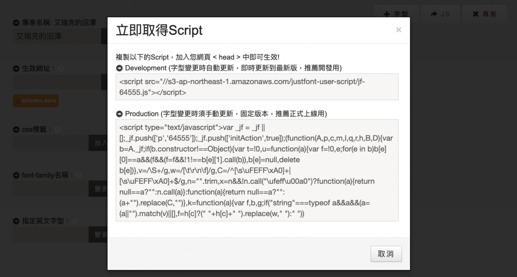Click the 取消 cancel button
The image size is (517, 277).
coord(386,254)
